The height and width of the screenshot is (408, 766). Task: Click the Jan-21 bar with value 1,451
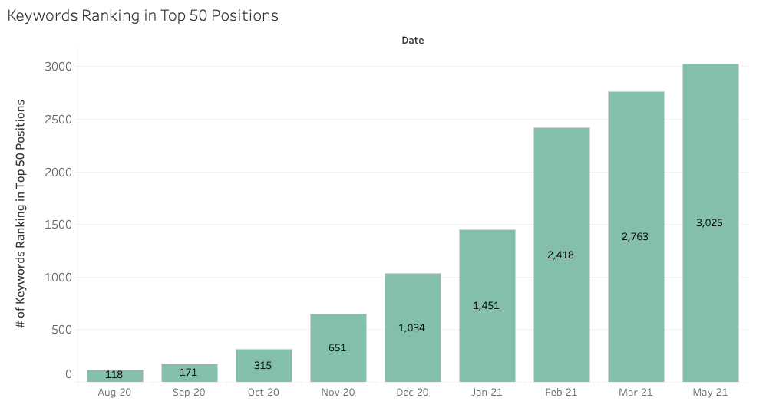point(487,305)
